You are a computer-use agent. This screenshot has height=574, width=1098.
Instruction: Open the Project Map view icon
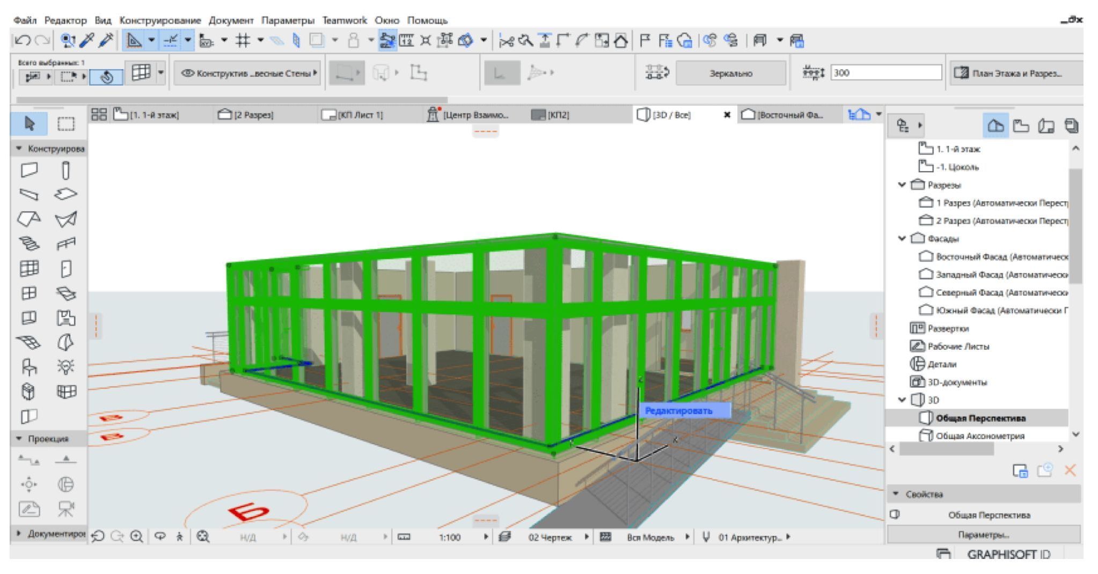(x=995, y=126)
